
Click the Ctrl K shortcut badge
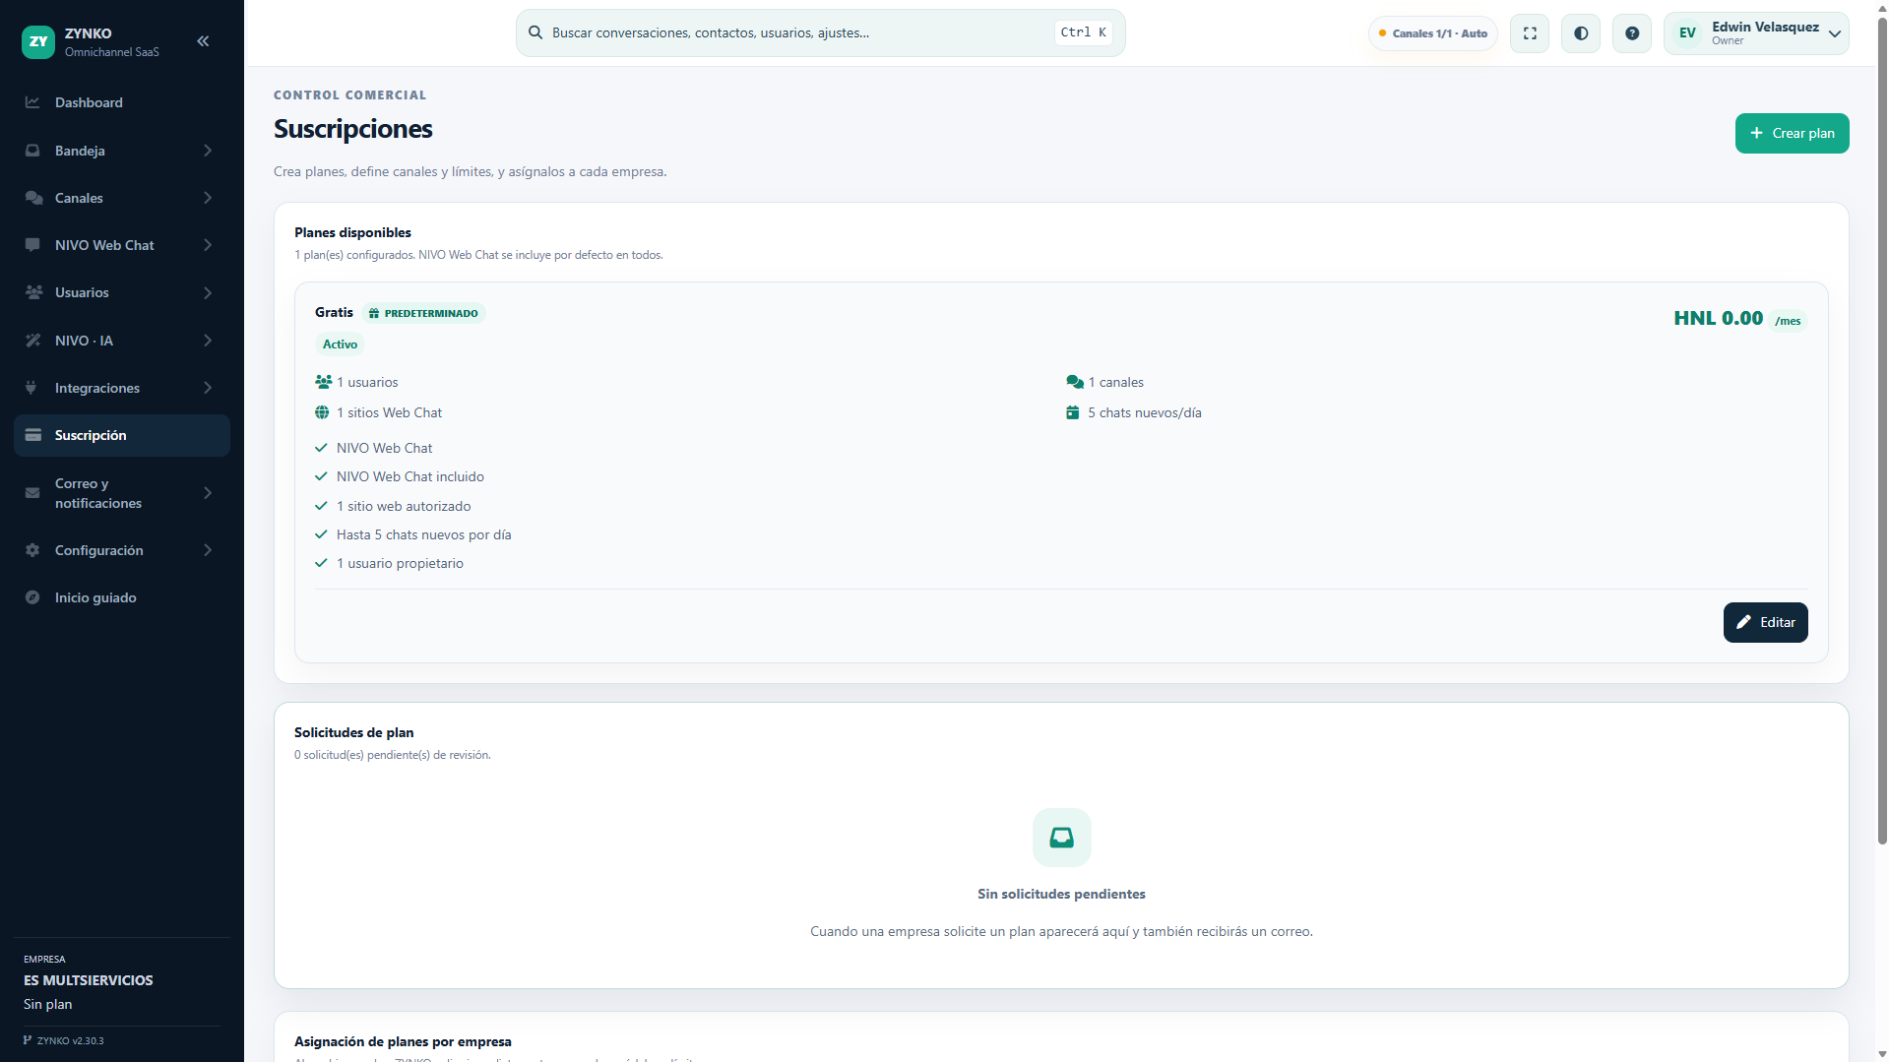(1083, 32)
